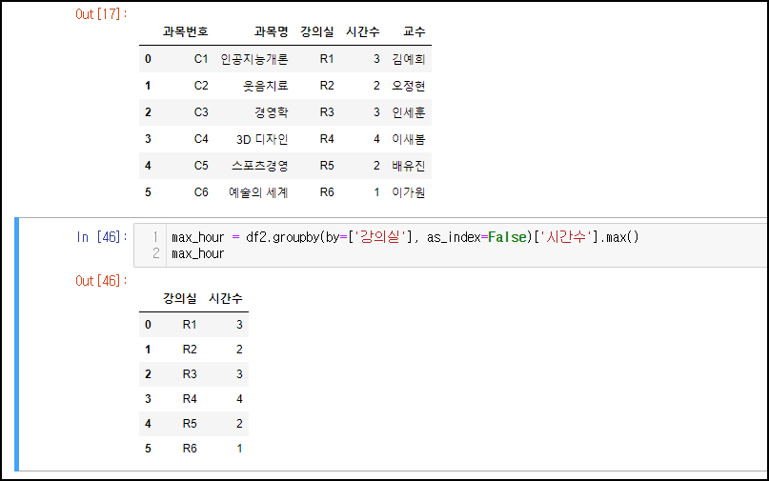This screenshot has width=769, height=481.
Task: Click professor name 인세훈
Action: pyautogui.click(x=409, y=112)
